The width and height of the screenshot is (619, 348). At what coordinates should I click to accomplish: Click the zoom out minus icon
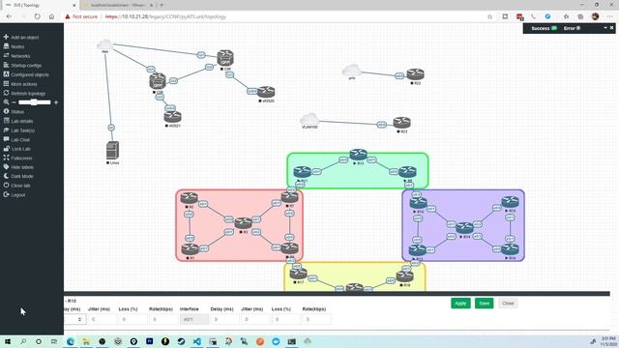(14, 102)
